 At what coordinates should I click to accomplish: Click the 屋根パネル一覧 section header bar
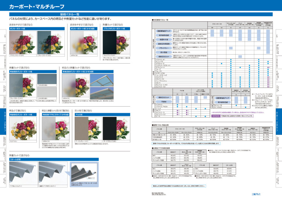coord(141,14)
